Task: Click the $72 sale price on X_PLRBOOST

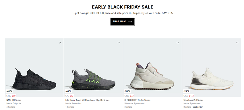Action: (132, 96)
